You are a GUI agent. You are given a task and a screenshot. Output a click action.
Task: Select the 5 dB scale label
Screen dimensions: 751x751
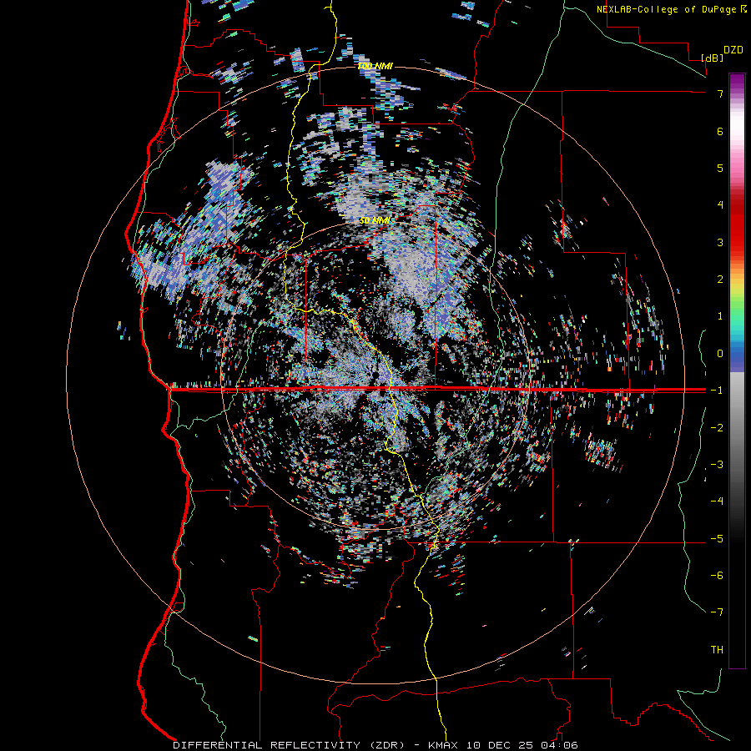720,168
